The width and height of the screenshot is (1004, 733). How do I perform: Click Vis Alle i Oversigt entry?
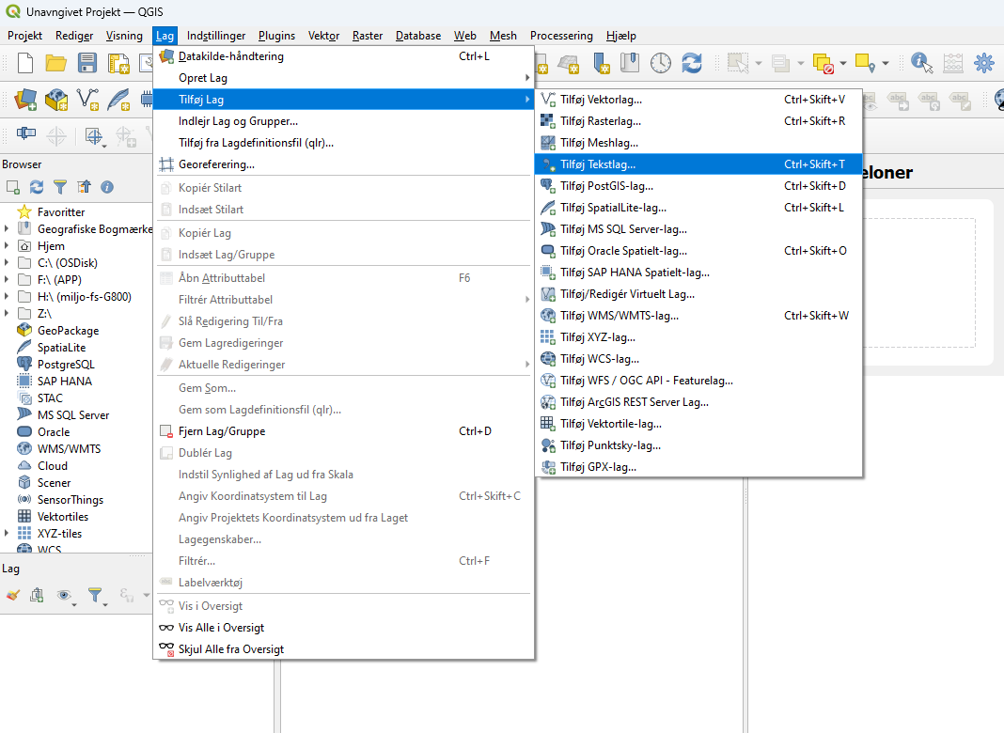[344, 628]
